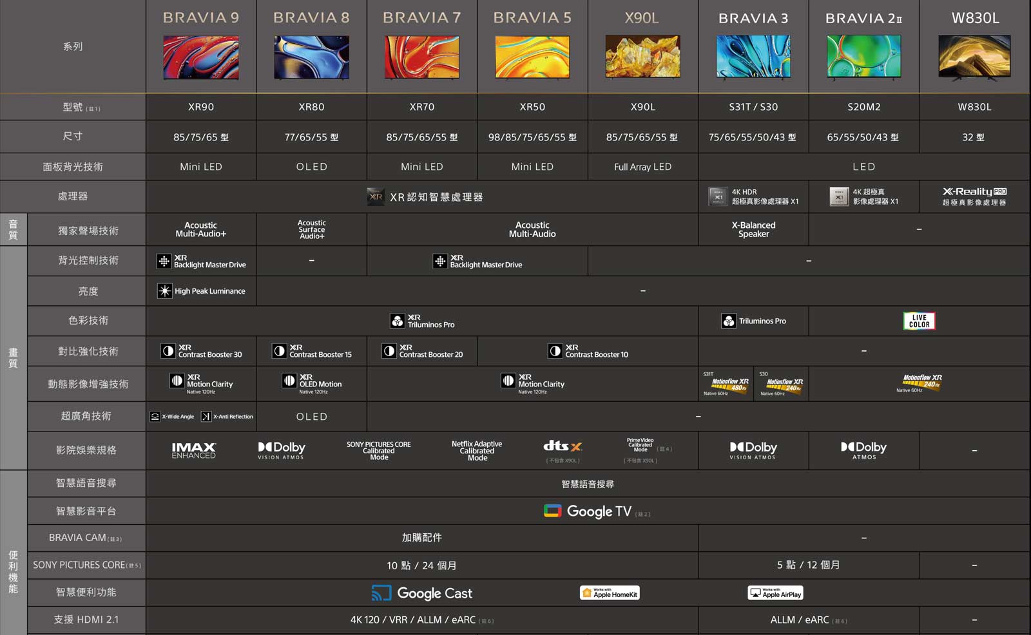
Task: Click the Google Cast logo
Action: (x=422, y=593)
